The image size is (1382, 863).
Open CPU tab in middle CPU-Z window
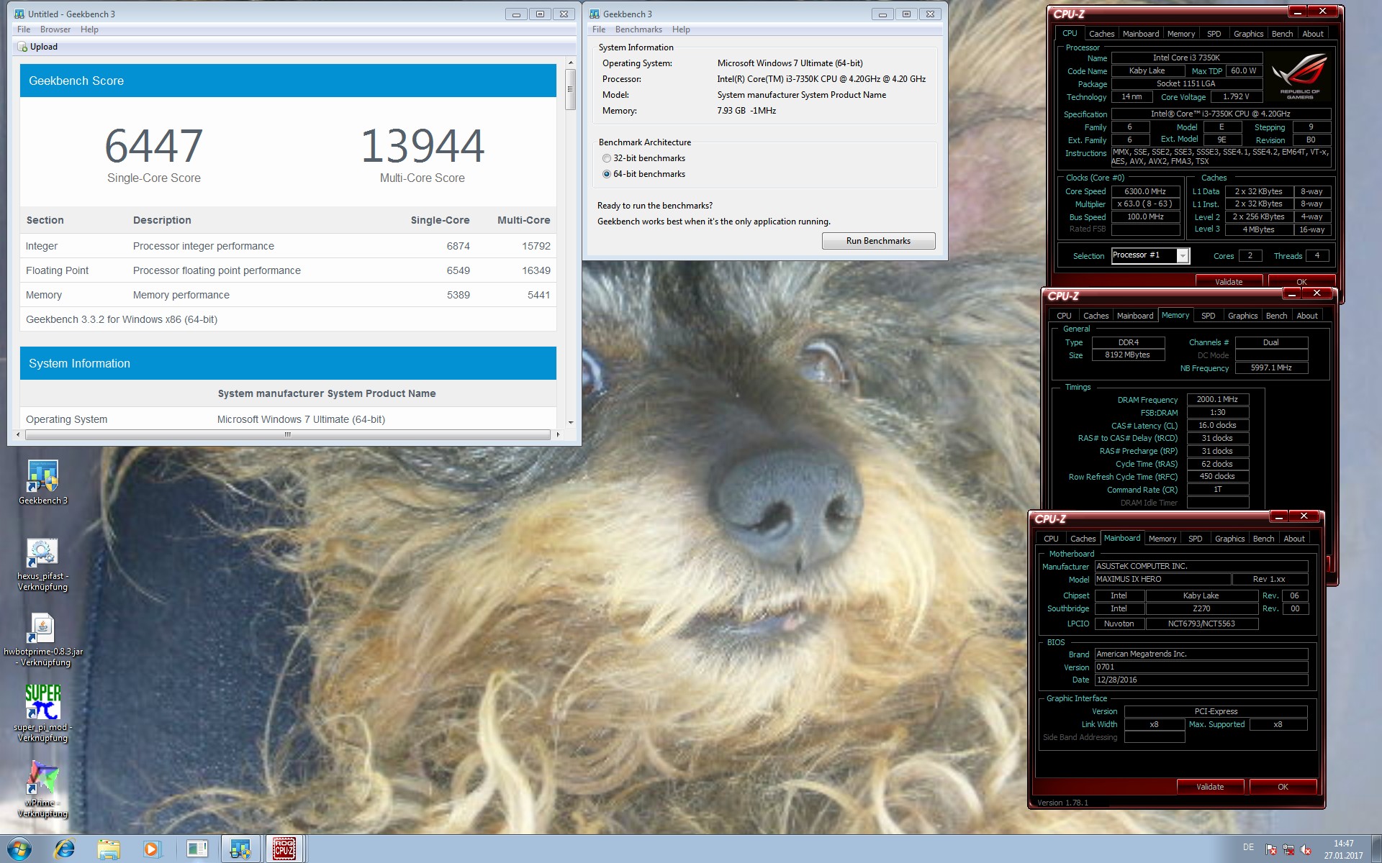pos(1064,316)
